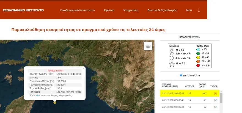This screenshot has width=242, height=113.
Task: Go to the Νέα menu item
Action: (x=189, y=10)
